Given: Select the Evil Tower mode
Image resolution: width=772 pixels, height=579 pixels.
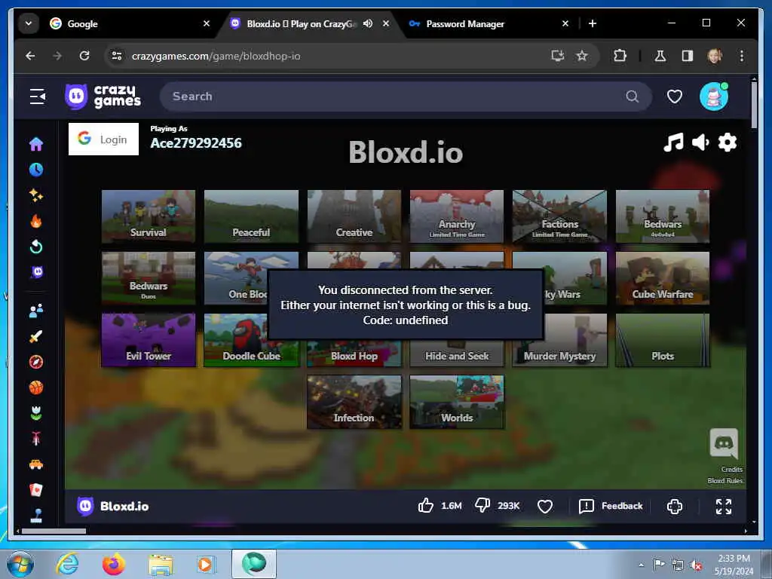Looking at the screenshot, I should tap(149, 340).
